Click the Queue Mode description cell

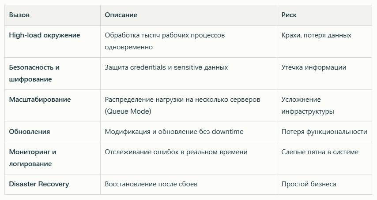pos(188,106)
